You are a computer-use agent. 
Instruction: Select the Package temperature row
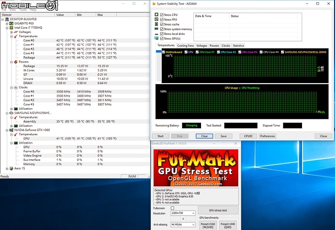(75, 58)
